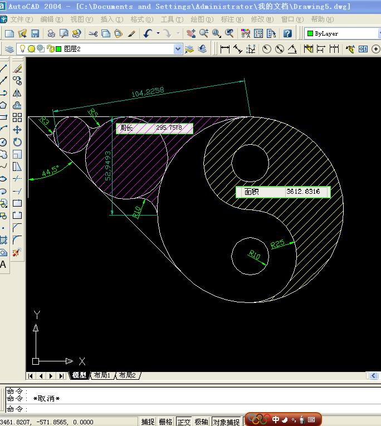Select the Multiline Text A tool

[x=3, y=265]
